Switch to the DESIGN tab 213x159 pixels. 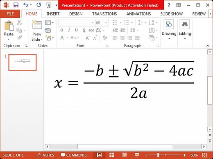(76, 14)
